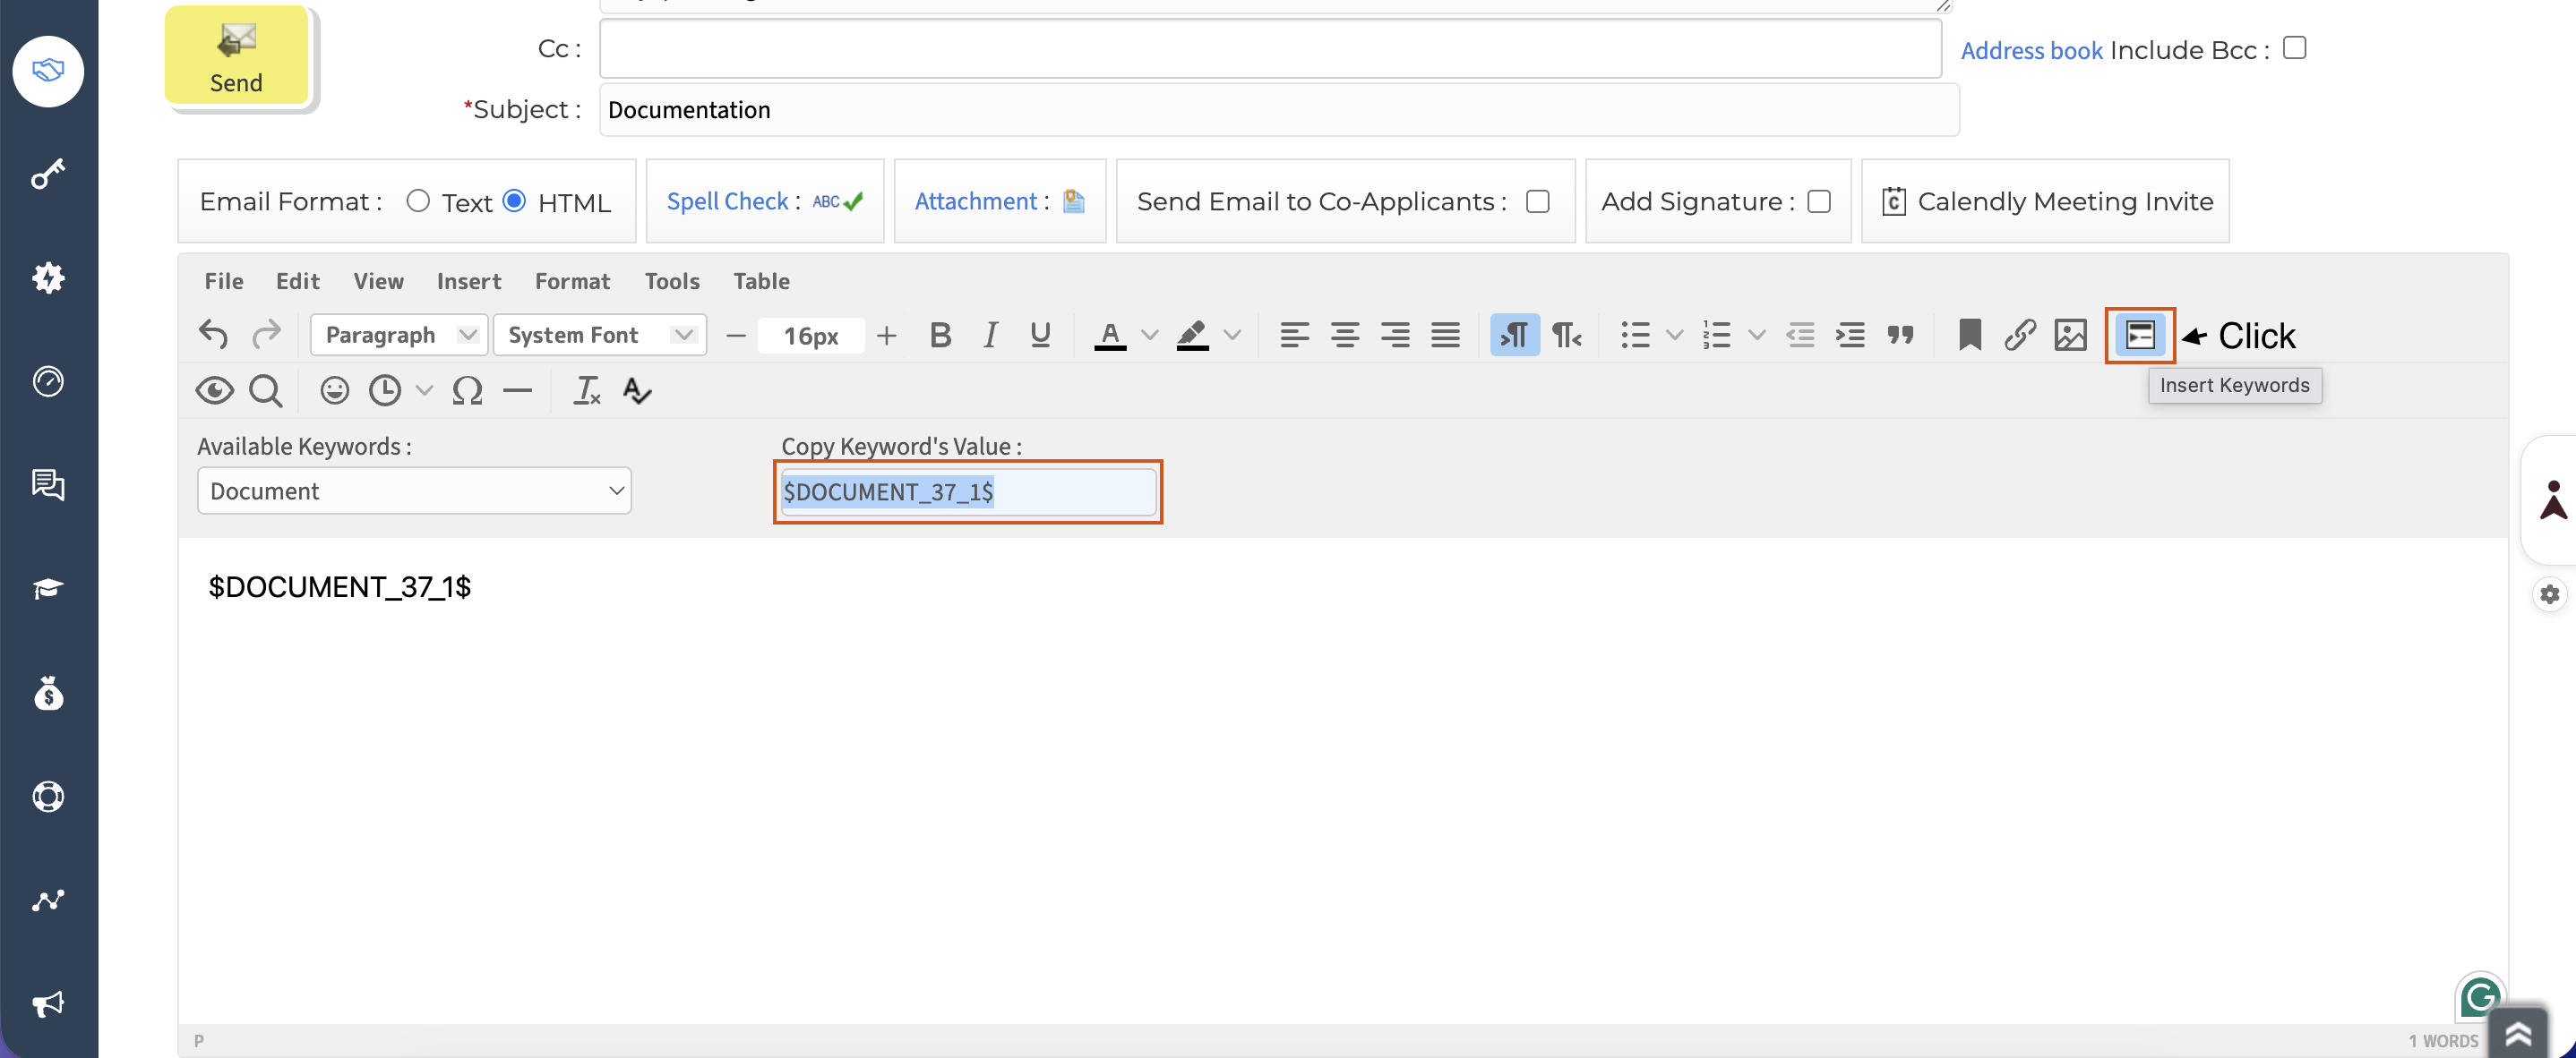Click the Spell Check link
This screenshot has height=1058, width=2576.
tap(728, 201)
